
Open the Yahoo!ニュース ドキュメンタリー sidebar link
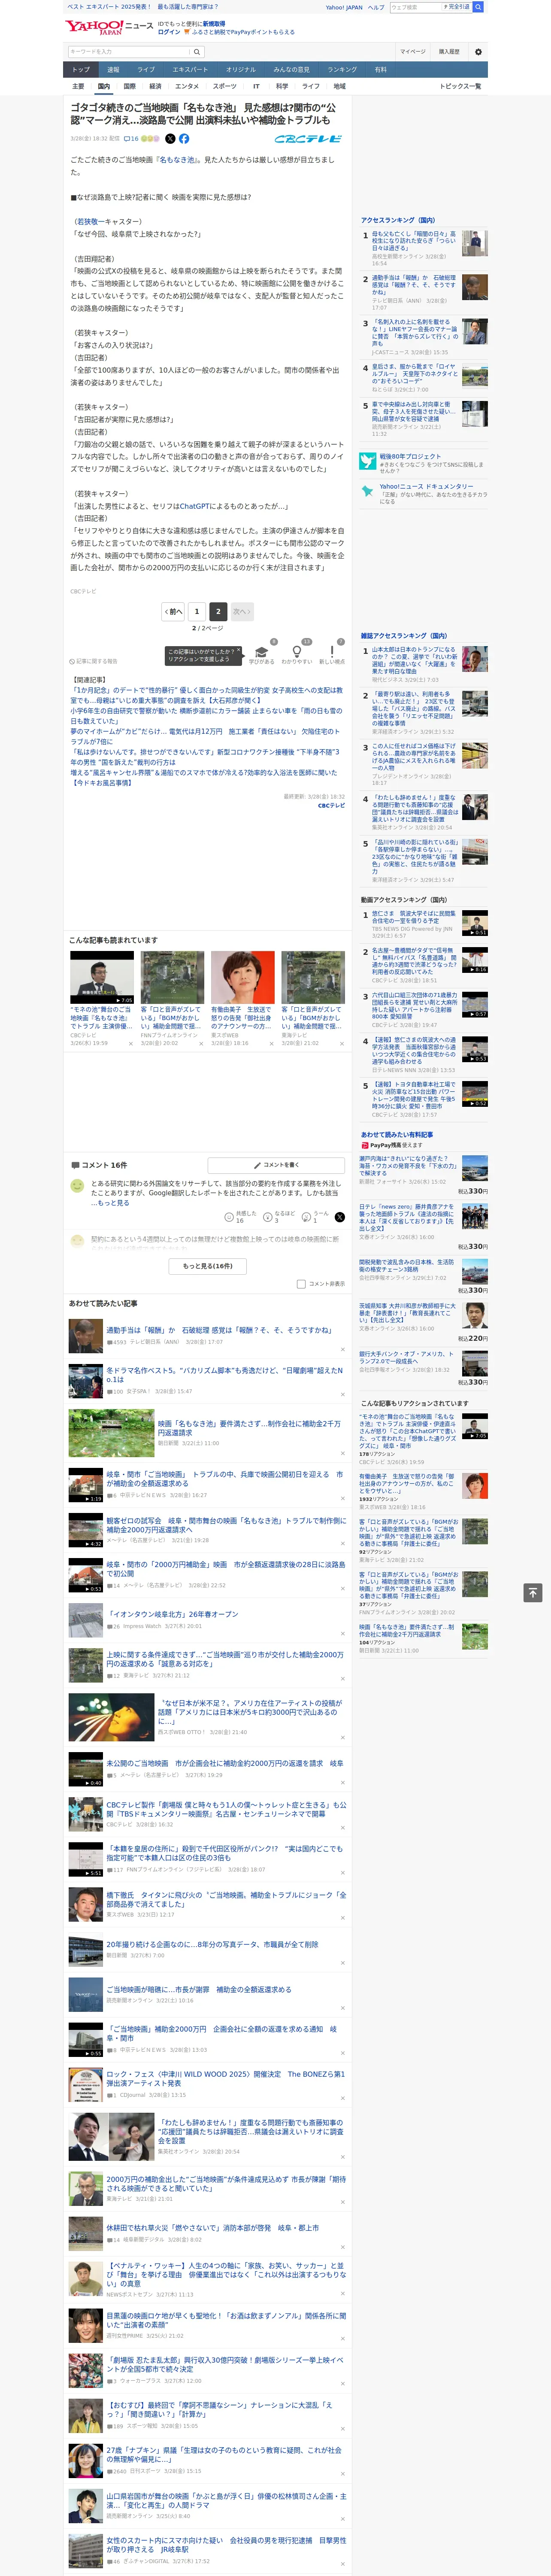426,486
